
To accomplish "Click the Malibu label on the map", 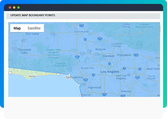I will point(32,76).
